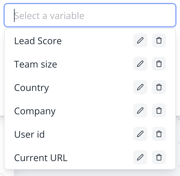Edit the Team size variable
Image resolution: width=180 pixels, height=176 pixels.
(140, 64)
